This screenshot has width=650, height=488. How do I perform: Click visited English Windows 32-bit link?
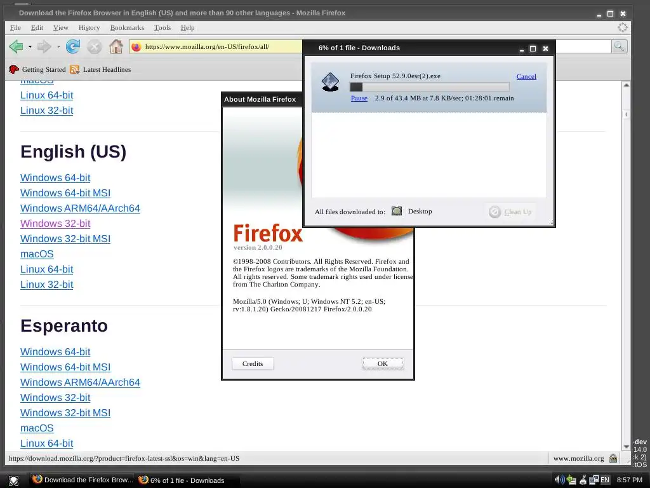pyautogui.click(x=55, y=223)
